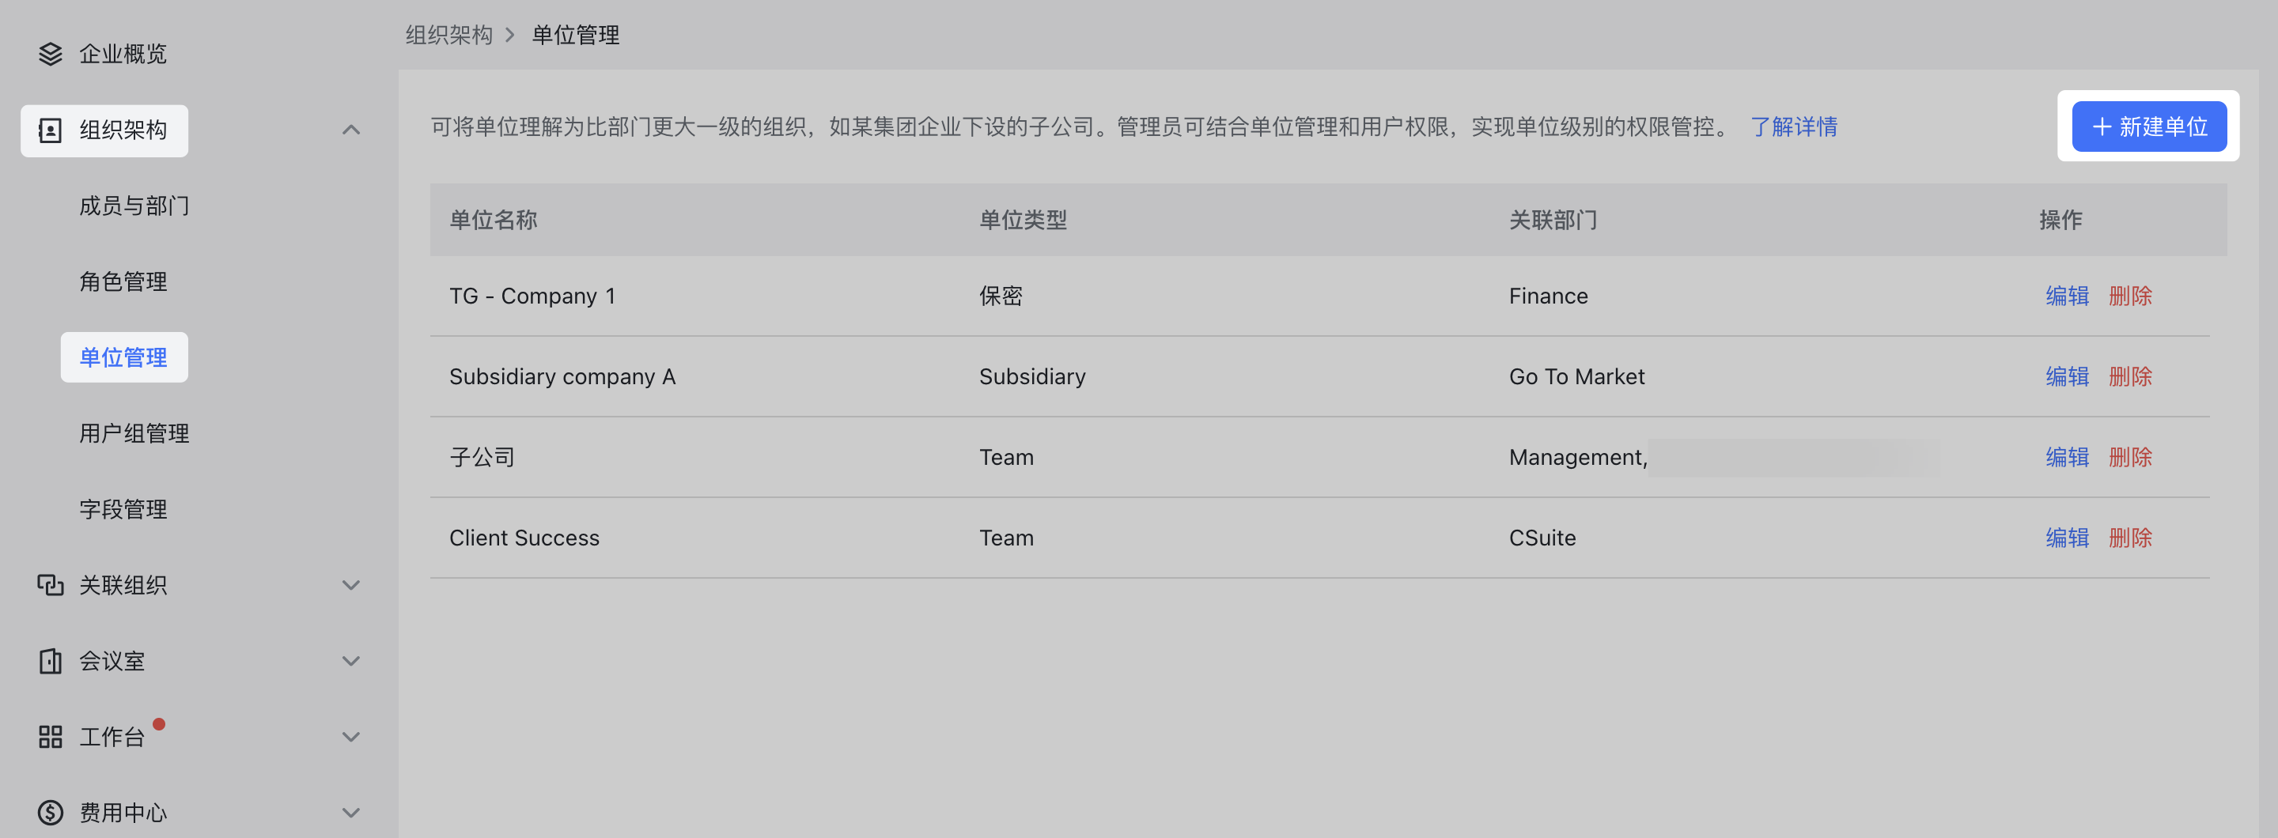Viewport: 2278px width, 838px height.
Task: Open the 角色管理 menu item
Action: click(x=123, y=282)
